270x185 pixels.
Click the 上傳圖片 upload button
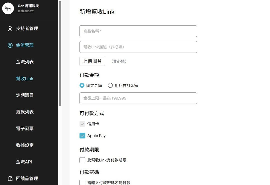[x=92, y=61]
